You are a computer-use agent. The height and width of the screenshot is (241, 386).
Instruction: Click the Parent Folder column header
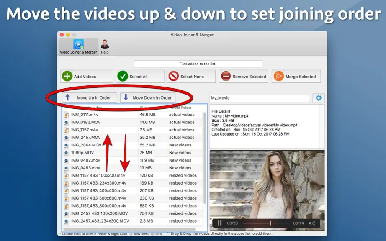pyautogui.click(x=180, y=108)
